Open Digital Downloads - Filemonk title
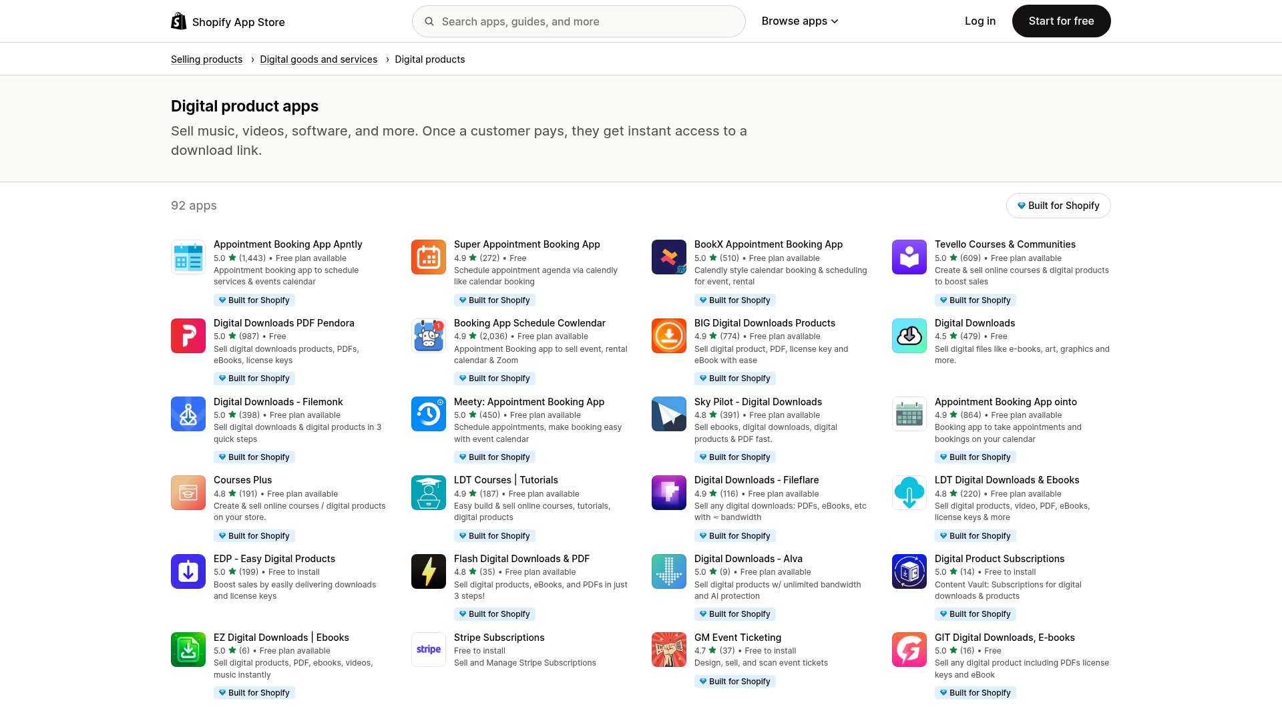 278,402
